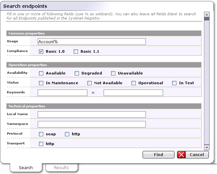The height and width of the screenshot is (174, 217).
Task: Click the Technical properties section header
Action: coord(104,106)
